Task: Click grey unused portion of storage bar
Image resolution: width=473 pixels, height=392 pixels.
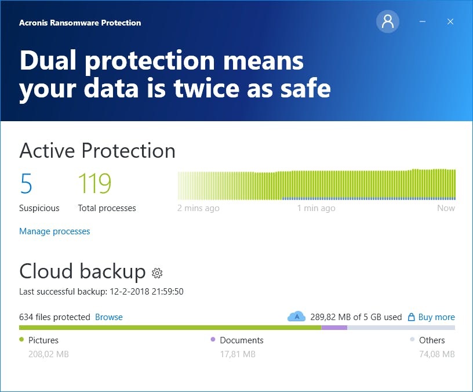Action: coord(401,328)
